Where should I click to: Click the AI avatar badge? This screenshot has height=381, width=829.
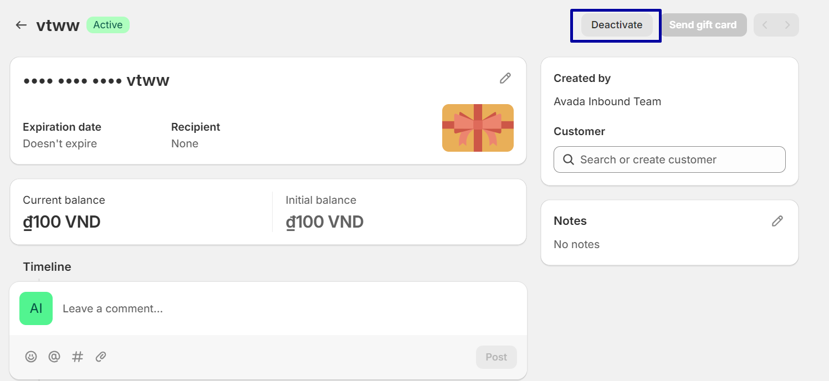36,308
